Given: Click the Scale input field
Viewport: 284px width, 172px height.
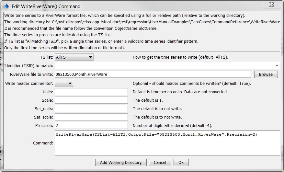Looking at the screenshot, I should coord(91,100).
